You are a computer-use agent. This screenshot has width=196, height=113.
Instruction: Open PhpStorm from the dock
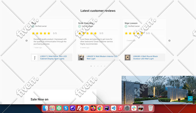click(107, 108)
